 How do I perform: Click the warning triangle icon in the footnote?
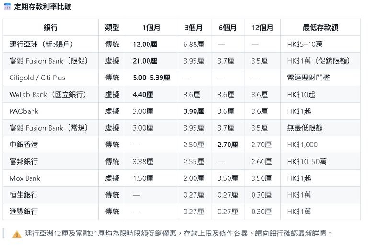(17, 234)
